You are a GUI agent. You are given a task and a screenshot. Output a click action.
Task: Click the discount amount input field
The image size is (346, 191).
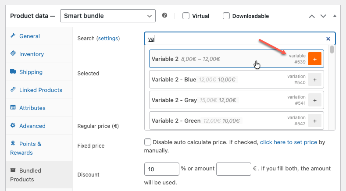[234, 169]
